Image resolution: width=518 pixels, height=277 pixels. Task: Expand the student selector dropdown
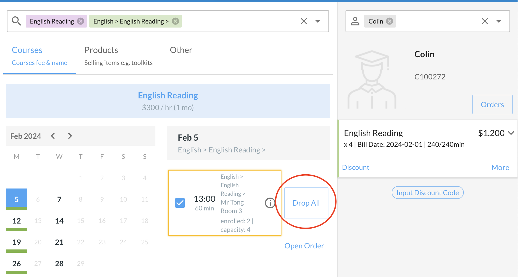(x=499, y=21)
